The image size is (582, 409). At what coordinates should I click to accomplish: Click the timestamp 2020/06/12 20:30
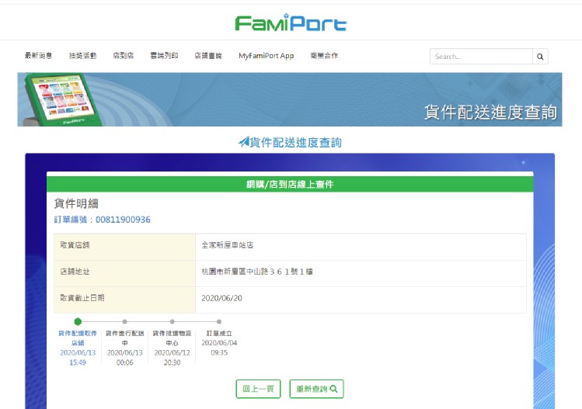tap(172, 358)
